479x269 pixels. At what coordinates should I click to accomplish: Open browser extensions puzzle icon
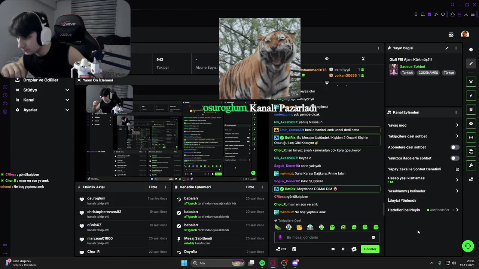[x=452, y=15]
